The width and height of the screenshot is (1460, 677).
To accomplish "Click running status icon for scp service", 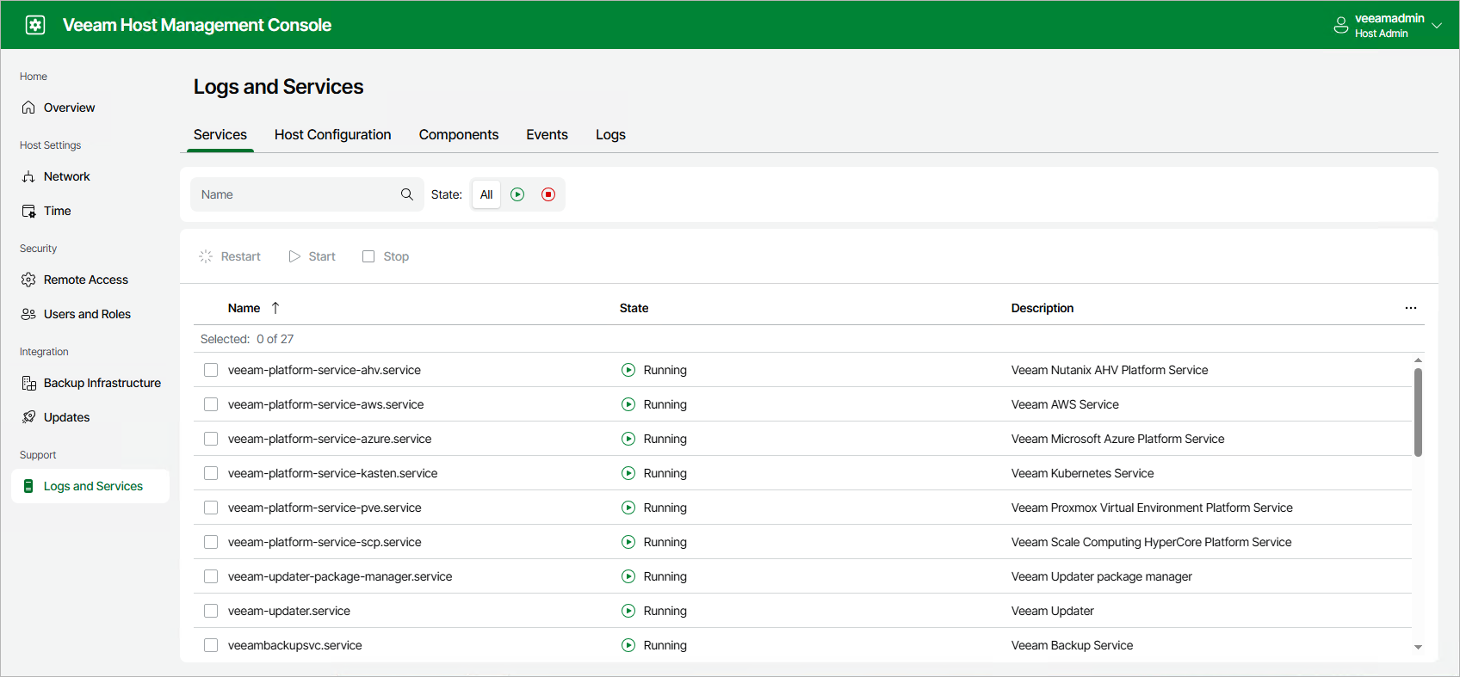I will point(628,542).
